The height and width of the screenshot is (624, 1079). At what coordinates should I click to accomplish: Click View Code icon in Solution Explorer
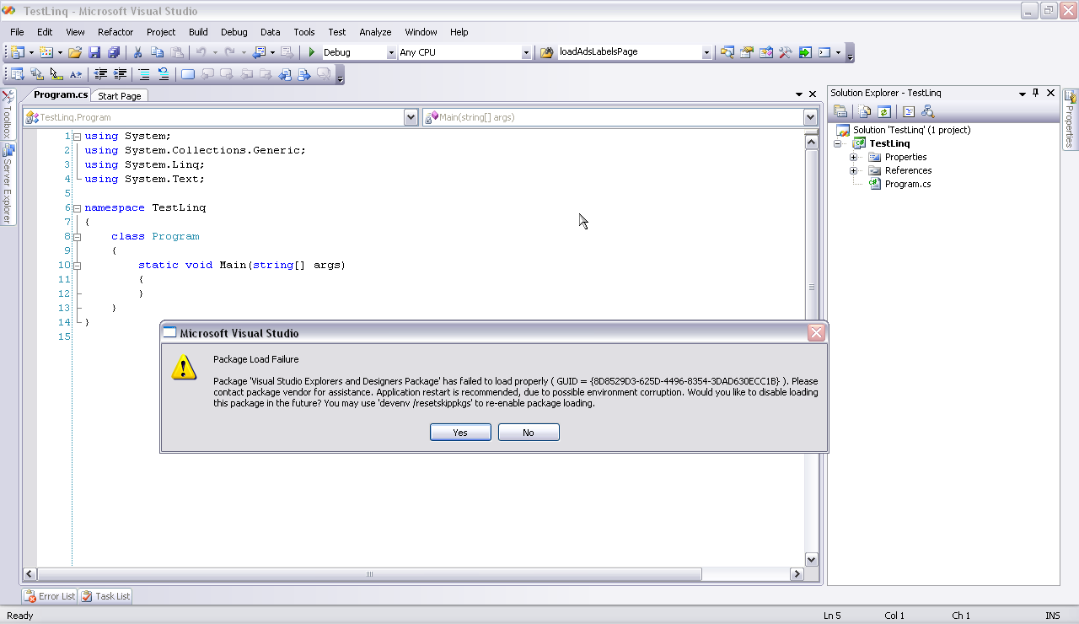click(x=909, y=111)
